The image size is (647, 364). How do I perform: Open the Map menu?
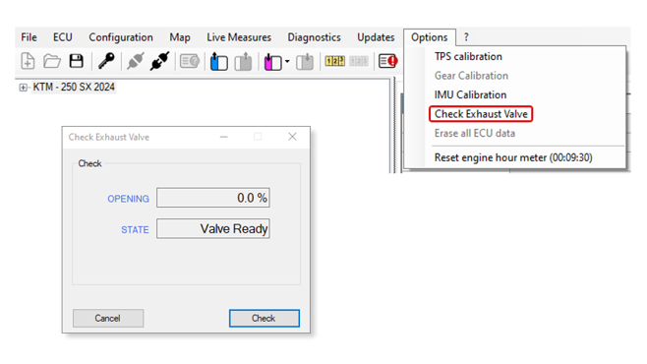(x=180, y=37)
